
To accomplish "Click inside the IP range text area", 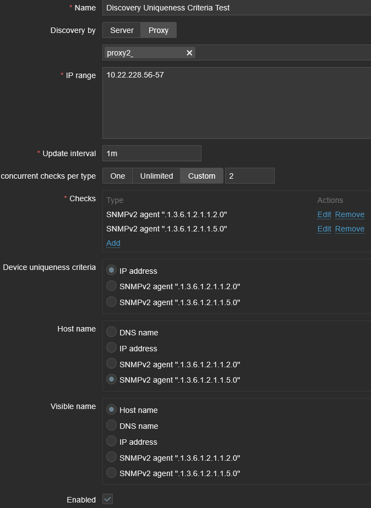I will point(237,103).
